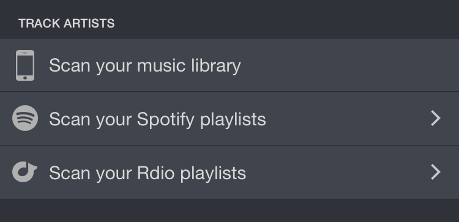Image resolution: width=459 pixels, height=222 pixels.
Task: Open Rdio playlists via its right chevron
Action: (436, 172)
